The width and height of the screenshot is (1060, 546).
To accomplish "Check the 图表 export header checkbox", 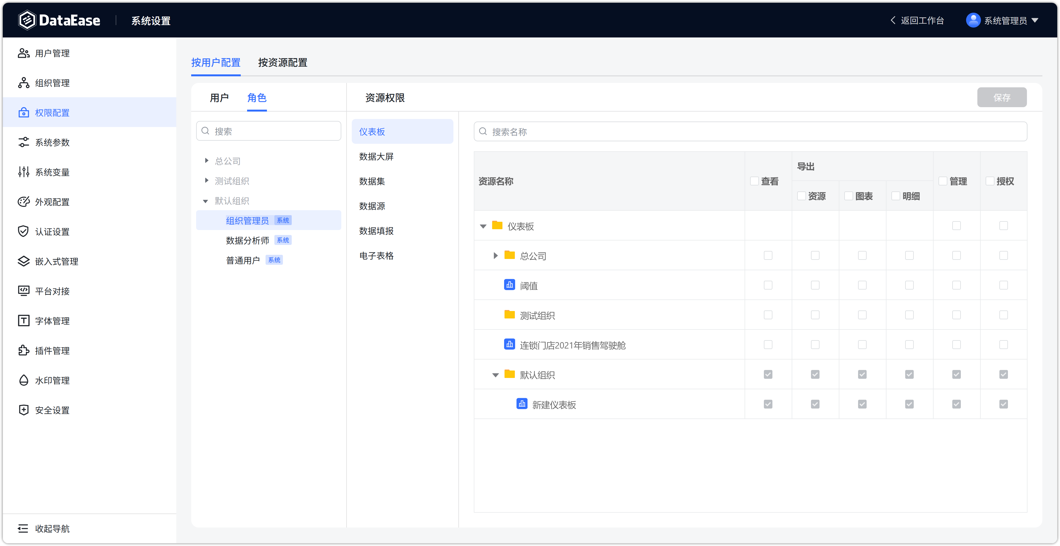I will pyautogui.click(x=848, y=196).
